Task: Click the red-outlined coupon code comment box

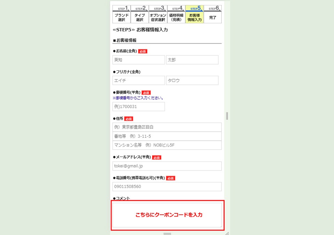Action: pyautogui.click(x=167, y=216)
